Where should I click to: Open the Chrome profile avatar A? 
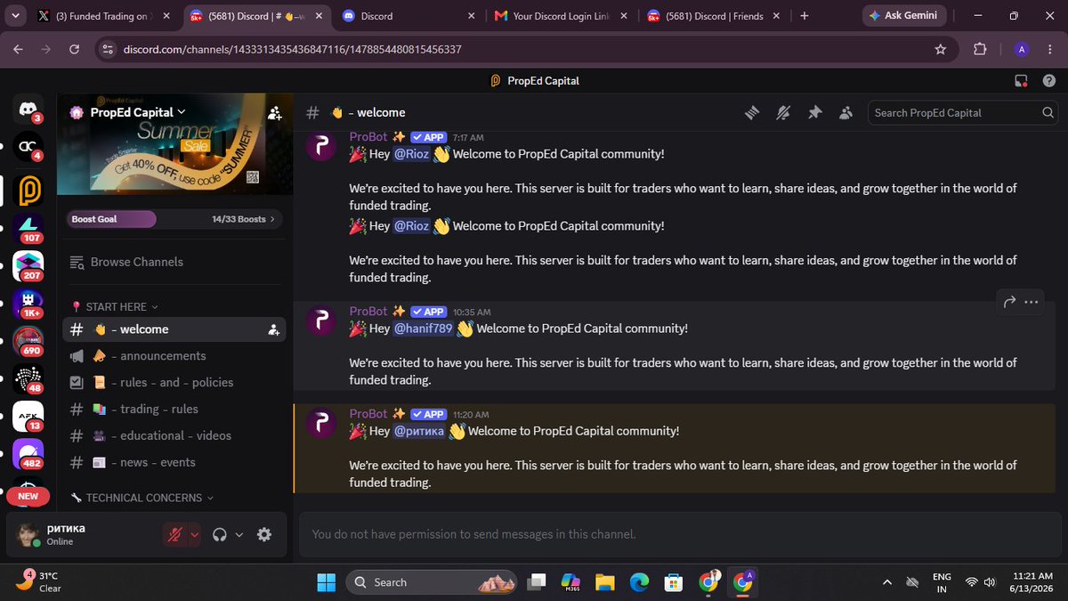[1022, 50]
